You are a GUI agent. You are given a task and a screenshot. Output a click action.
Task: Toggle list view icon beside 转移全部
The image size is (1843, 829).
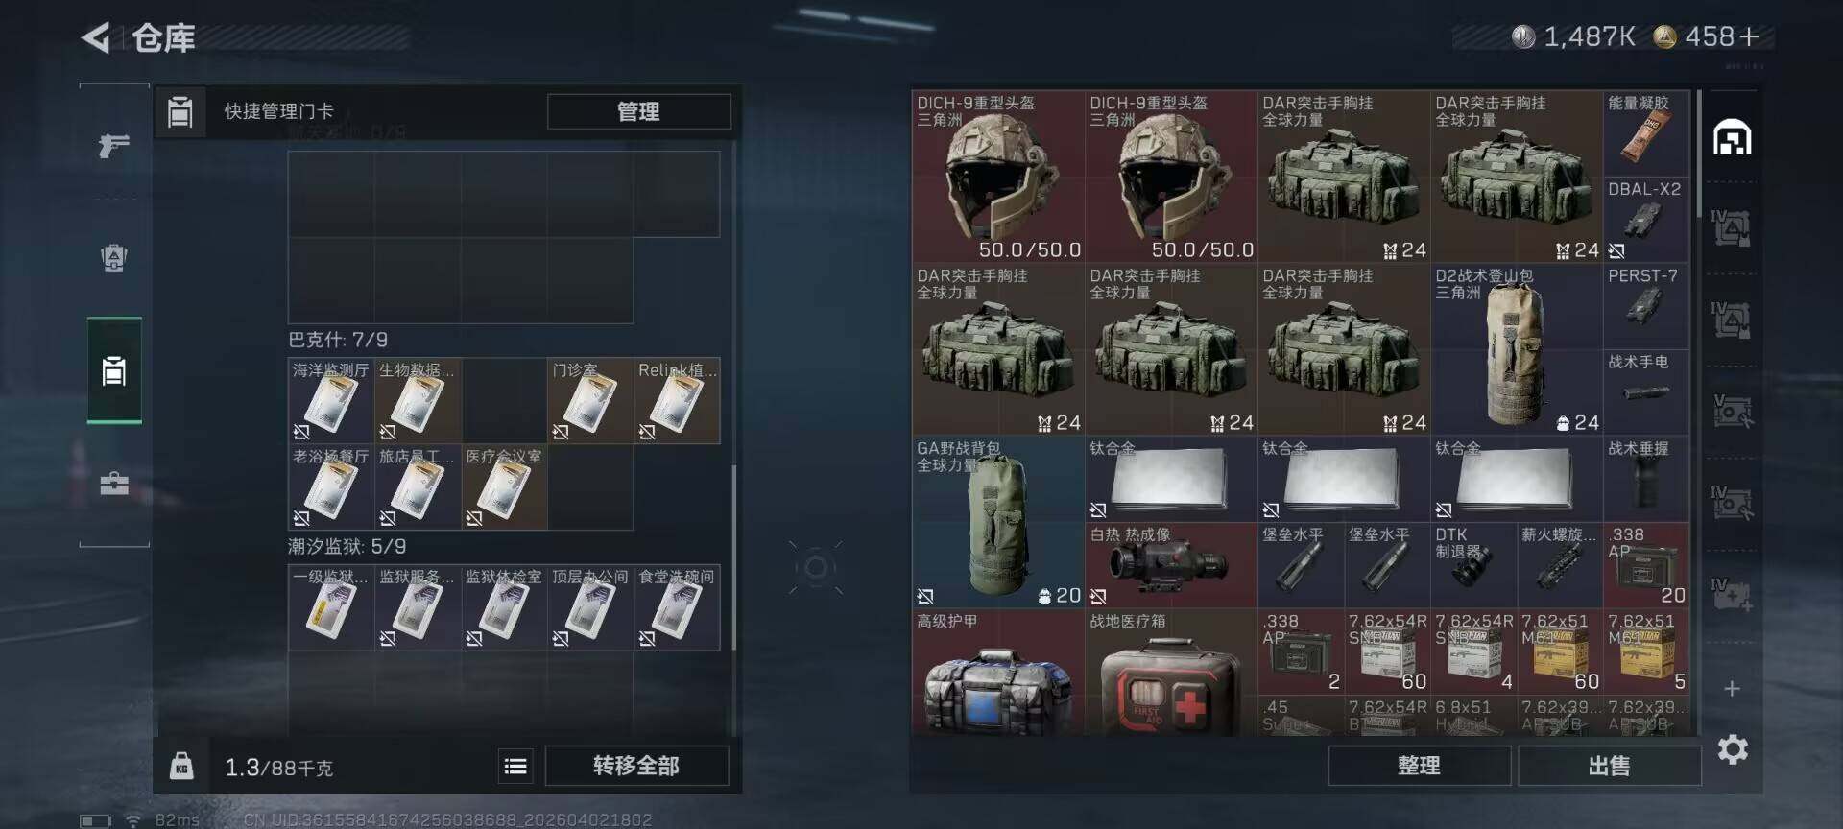click(x=515, y=766)
